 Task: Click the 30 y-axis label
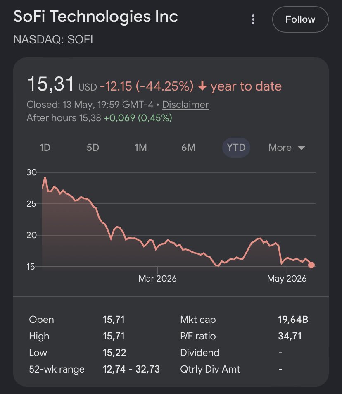coord(32,172)
